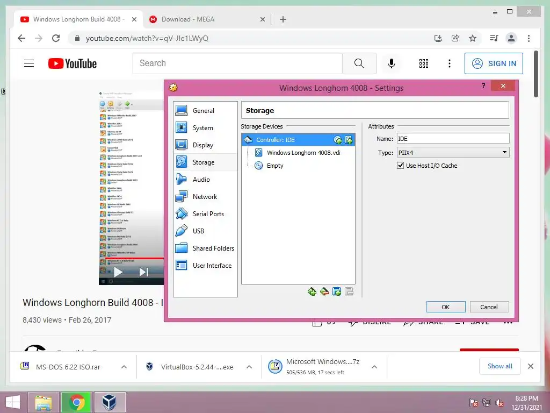Open YouTube settings three-dot menu
This screenshot has width=550, height=413.
coord(450,63)
